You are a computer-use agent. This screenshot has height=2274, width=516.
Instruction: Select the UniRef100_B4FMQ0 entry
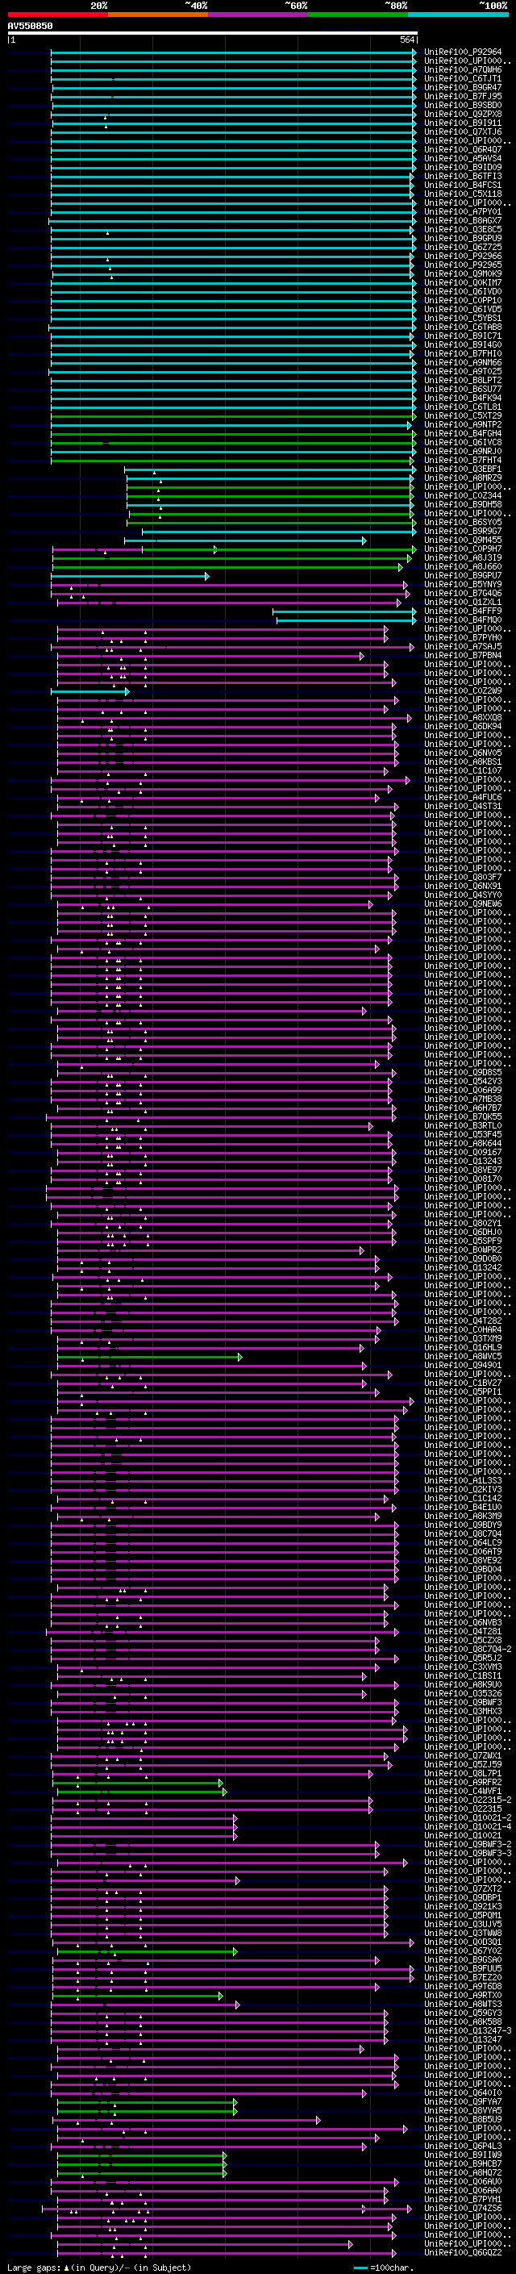coord(463,620)
